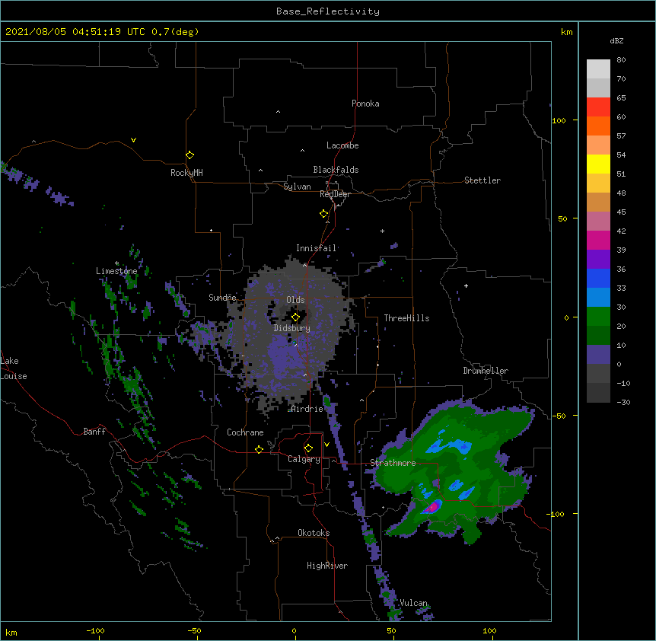Select the Lake Louise label

coord(14,368)
